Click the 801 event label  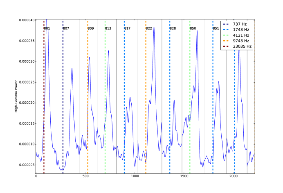click(47, 29)
